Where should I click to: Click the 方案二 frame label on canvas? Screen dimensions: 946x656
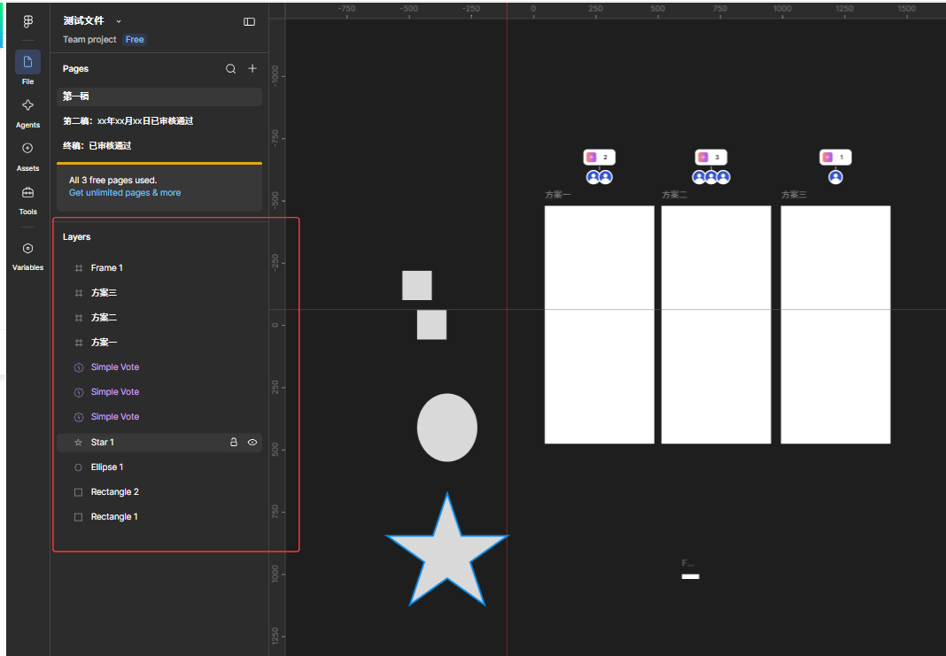(674, 195)
